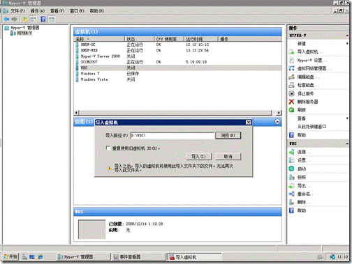
Task: Click the 编辑磁盘... action
Action: (308, 77)
